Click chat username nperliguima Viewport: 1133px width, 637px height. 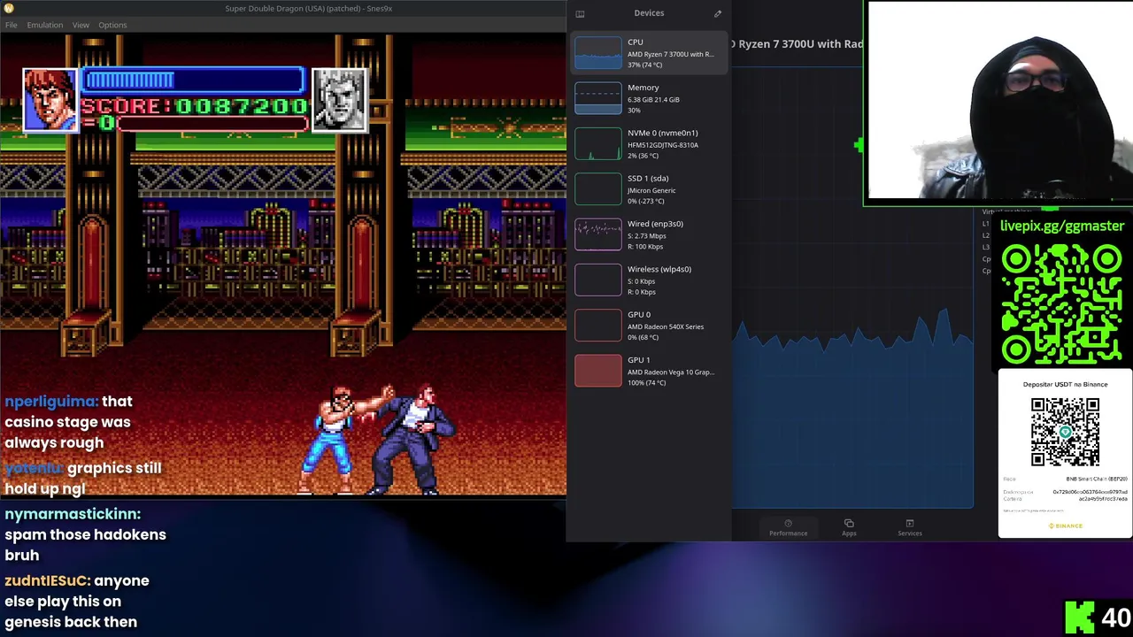[50, 402]
